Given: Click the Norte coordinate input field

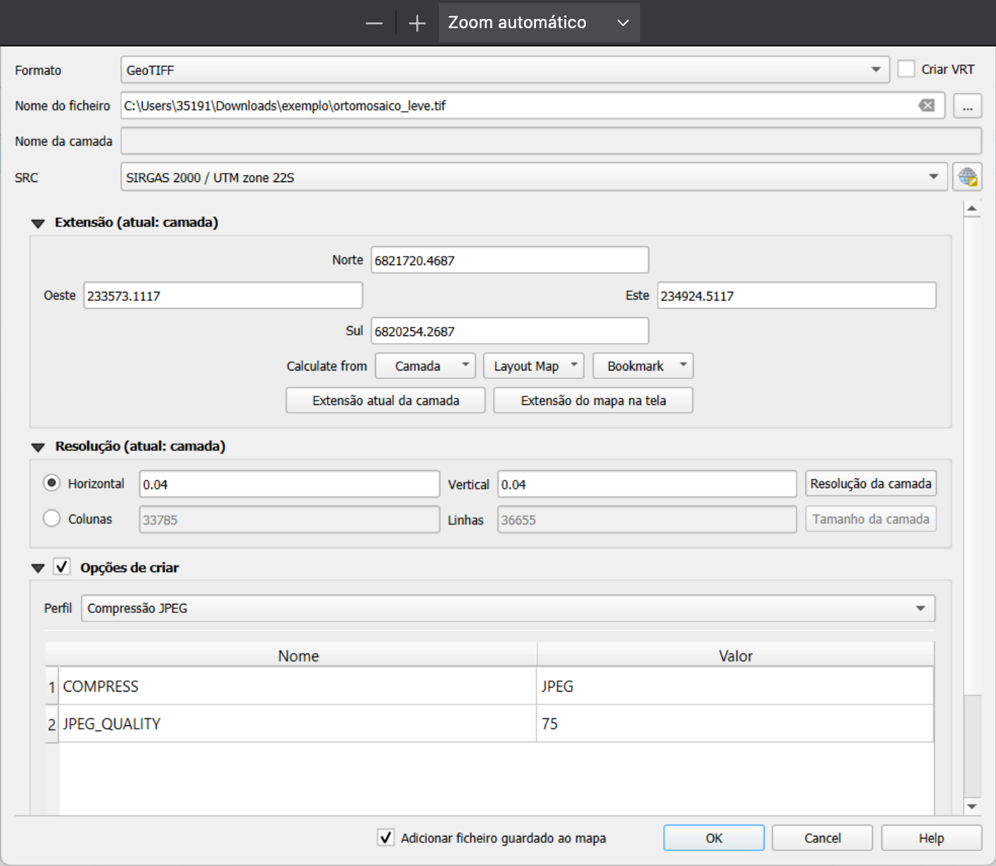Looking at the screenshot, I should pos(509,260).
